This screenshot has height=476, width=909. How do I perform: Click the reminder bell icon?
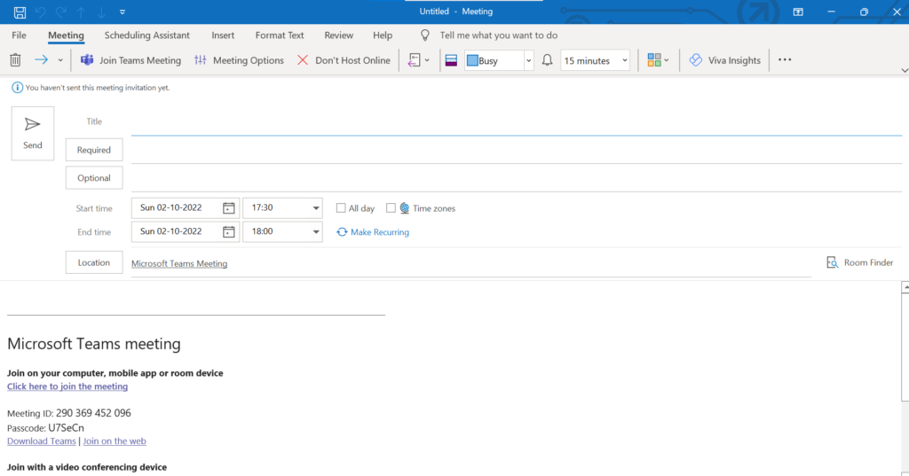click(548, 60)
